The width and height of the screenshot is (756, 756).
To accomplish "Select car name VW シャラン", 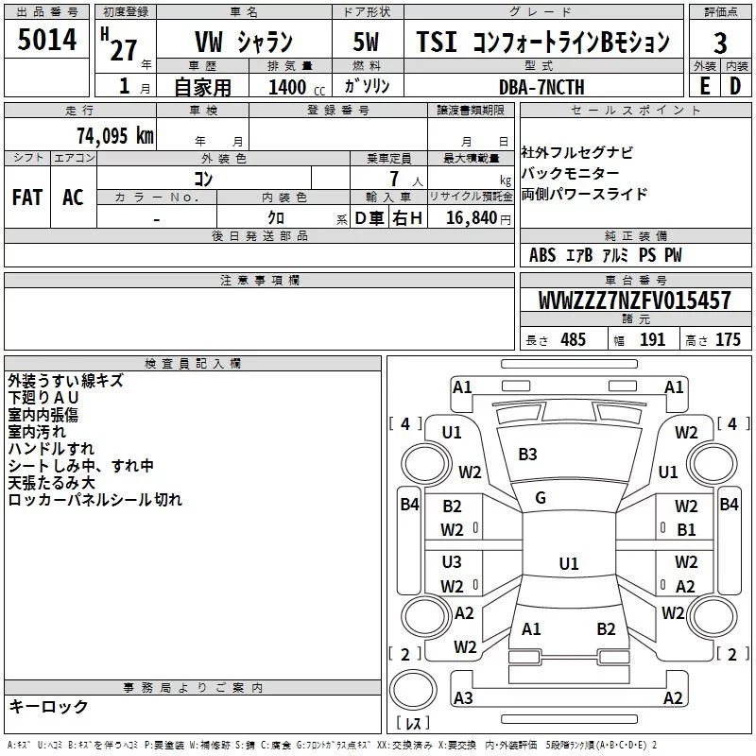I will [244, 42].
